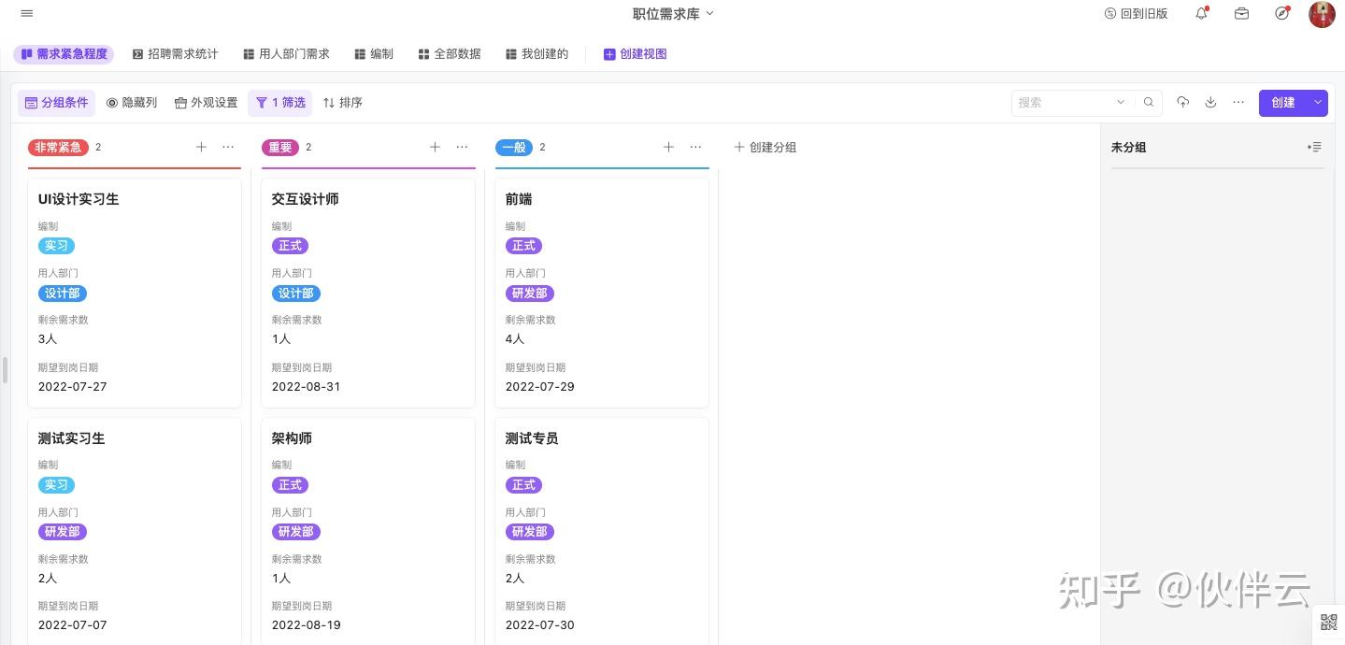Open 隐藏列 hide columns option
Image resolution: width=1345 pixels, height=645 pixels.
[x=131, y=103]
